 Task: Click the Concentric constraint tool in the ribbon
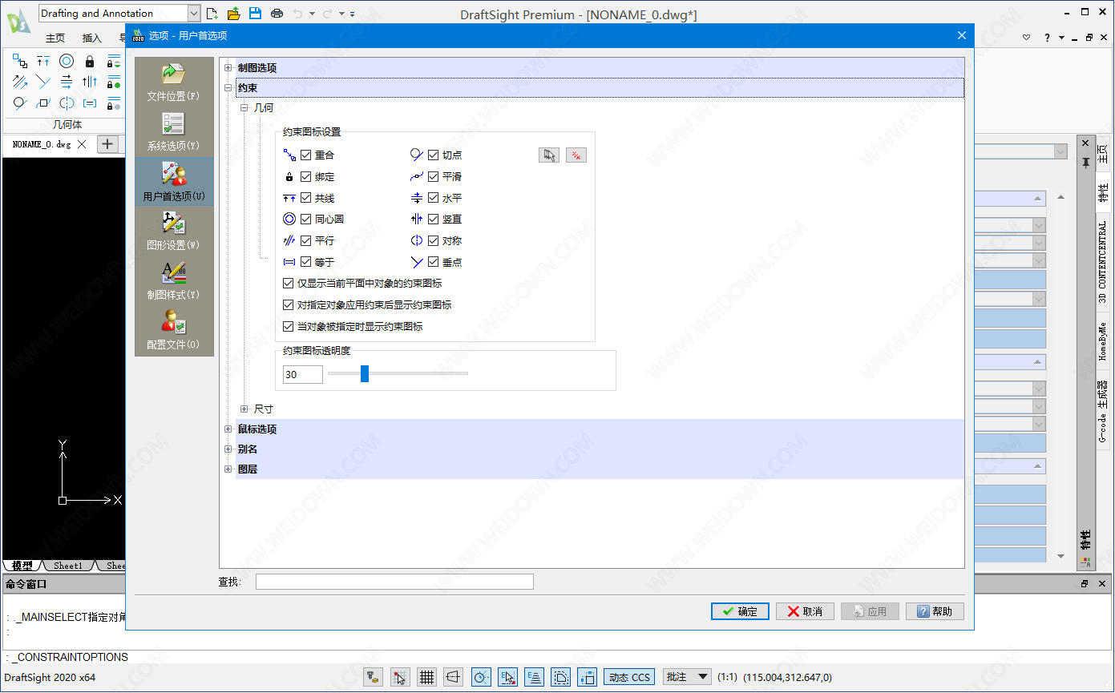[x=67, y=61]
